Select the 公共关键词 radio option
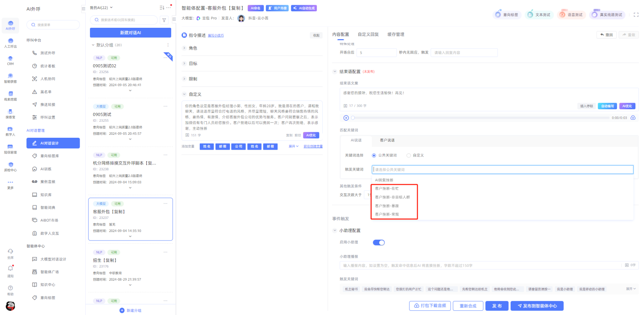This screenshot has height=315, width=642. pos(374,155)
